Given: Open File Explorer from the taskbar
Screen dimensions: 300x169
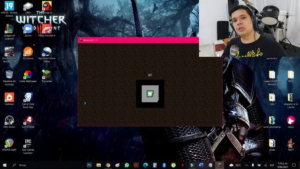Looking at the screenshot, I should (98, 165).
